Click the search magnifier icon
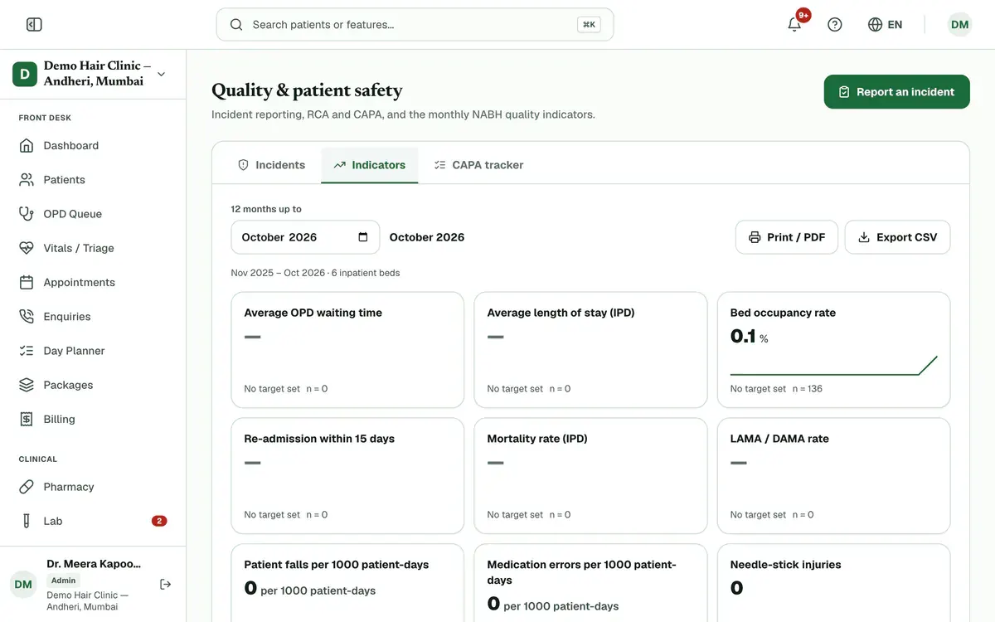Image resolution: width=995 pixels, height=622 pixels. (236, 25)
